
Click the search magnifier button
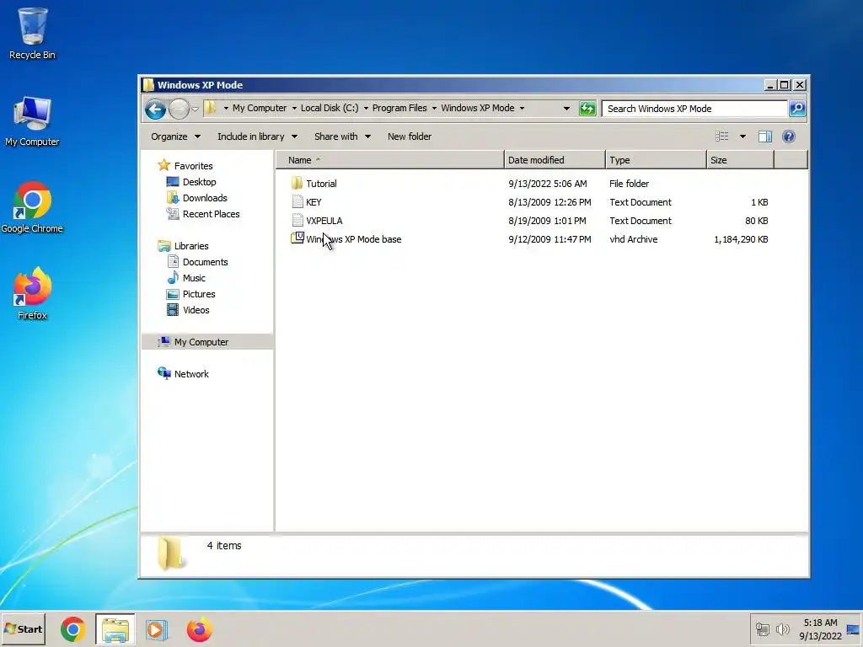point(797,109)
